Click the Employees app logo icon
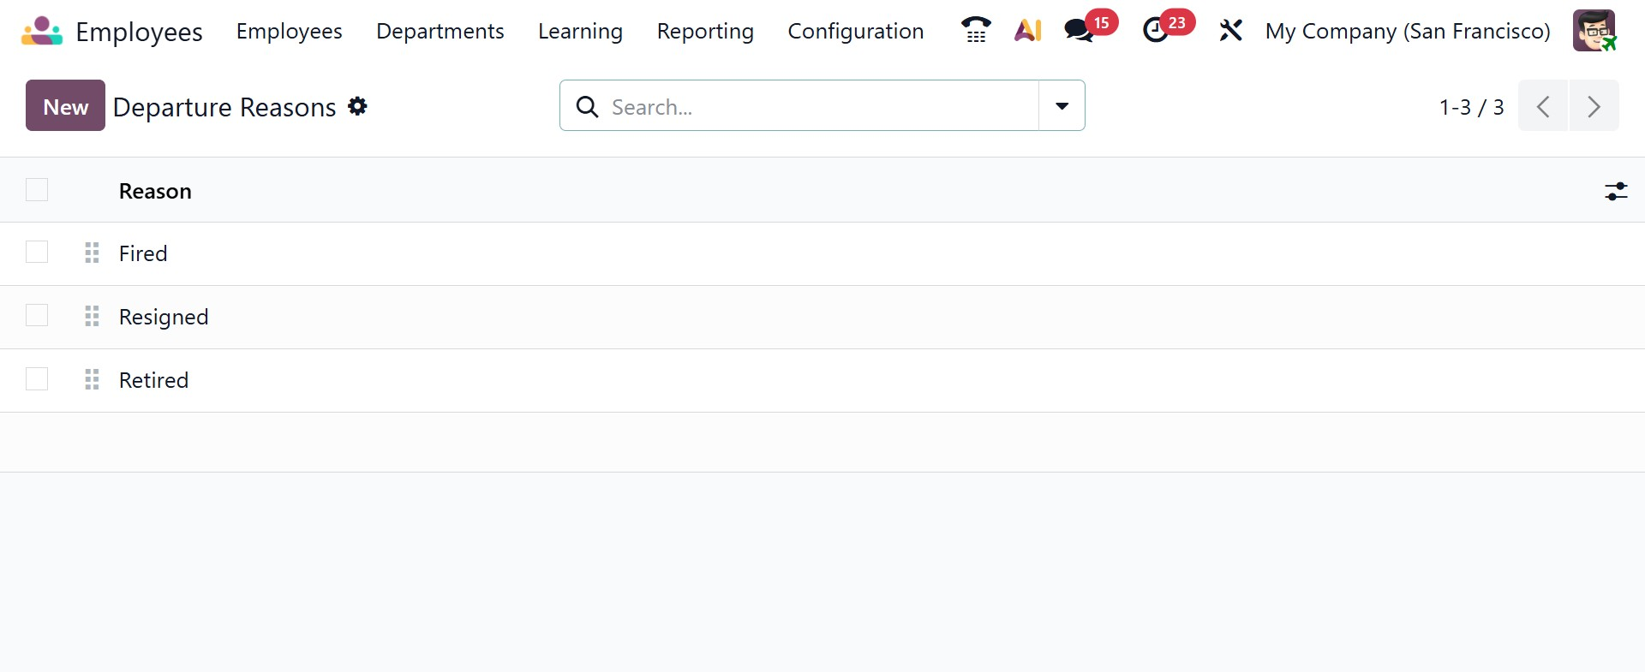Screen dimensions: 1645x672 [x=42, y=32]
